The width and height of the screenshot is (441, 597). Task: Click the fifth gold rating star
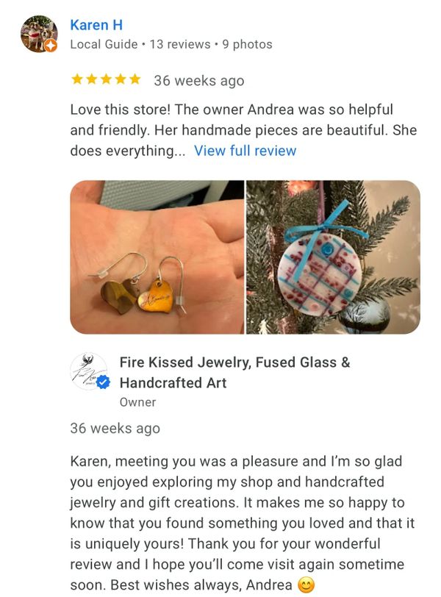click(x=135, y=79)
